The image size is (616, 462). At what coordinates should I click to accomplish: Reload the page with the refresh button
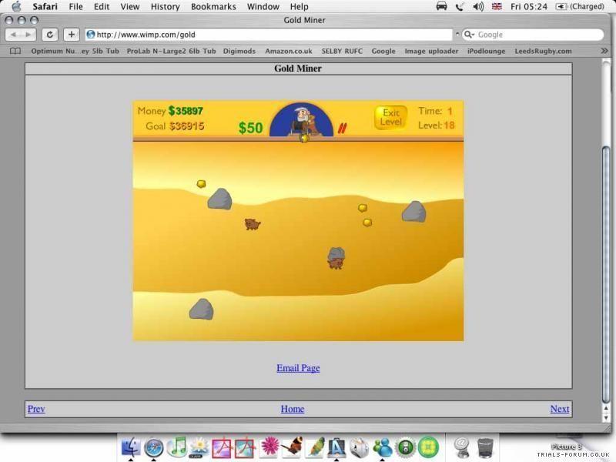(x=49, y=35)
